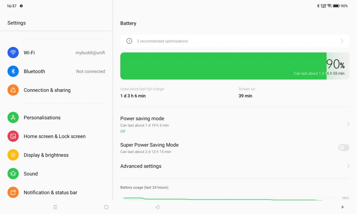
Task: Open the Advanced settings chevron
Action: [x=348, y=166]
